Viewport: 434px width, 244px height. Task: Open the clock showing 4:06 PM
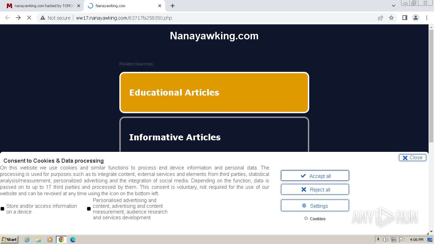coord(416,240)
